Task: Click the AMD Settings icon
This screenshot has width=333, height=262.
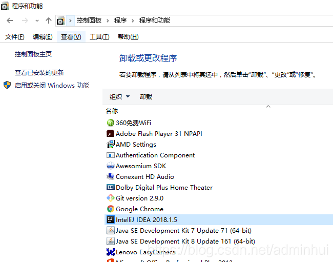Action: coord(111,144)
